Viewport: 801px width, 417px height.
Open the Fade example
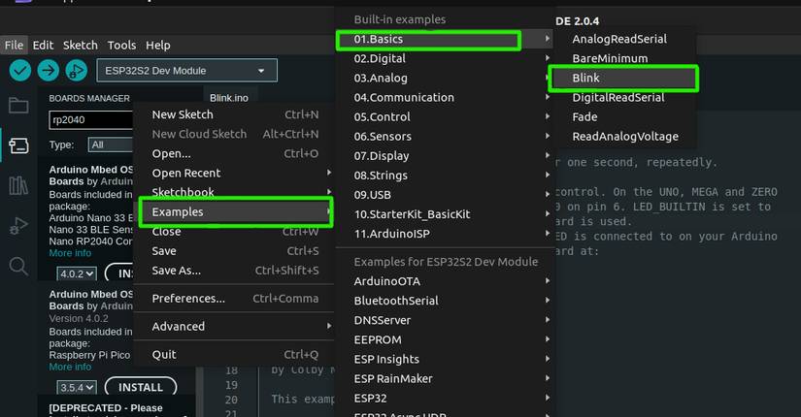626,117
